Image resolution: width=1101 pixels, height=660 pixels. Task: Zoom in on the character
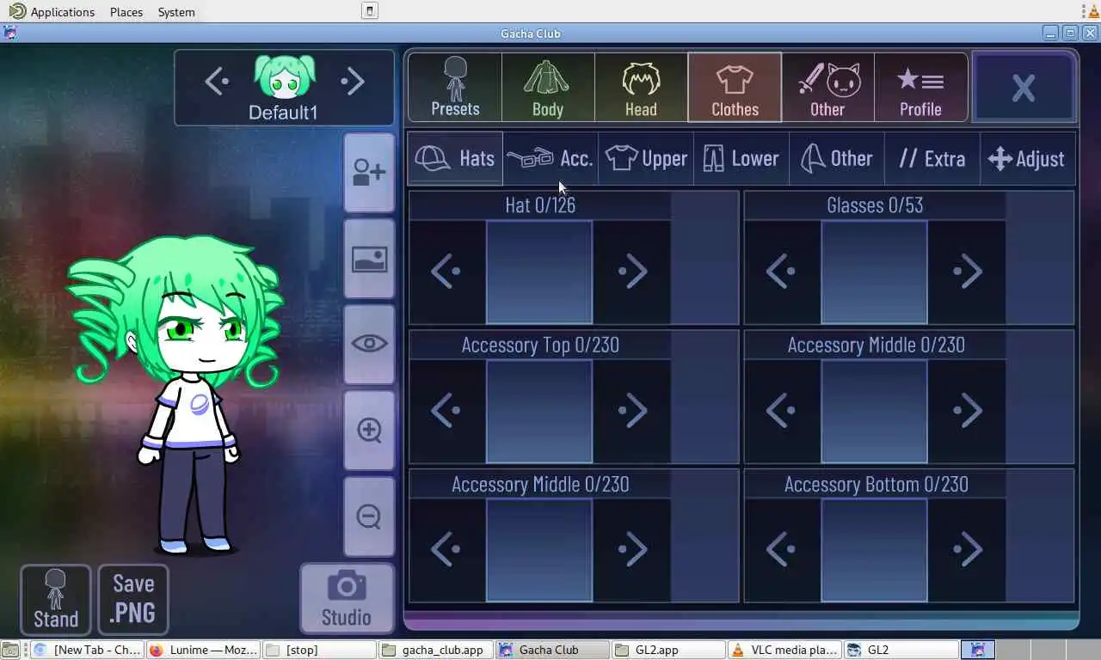point(369,430)
